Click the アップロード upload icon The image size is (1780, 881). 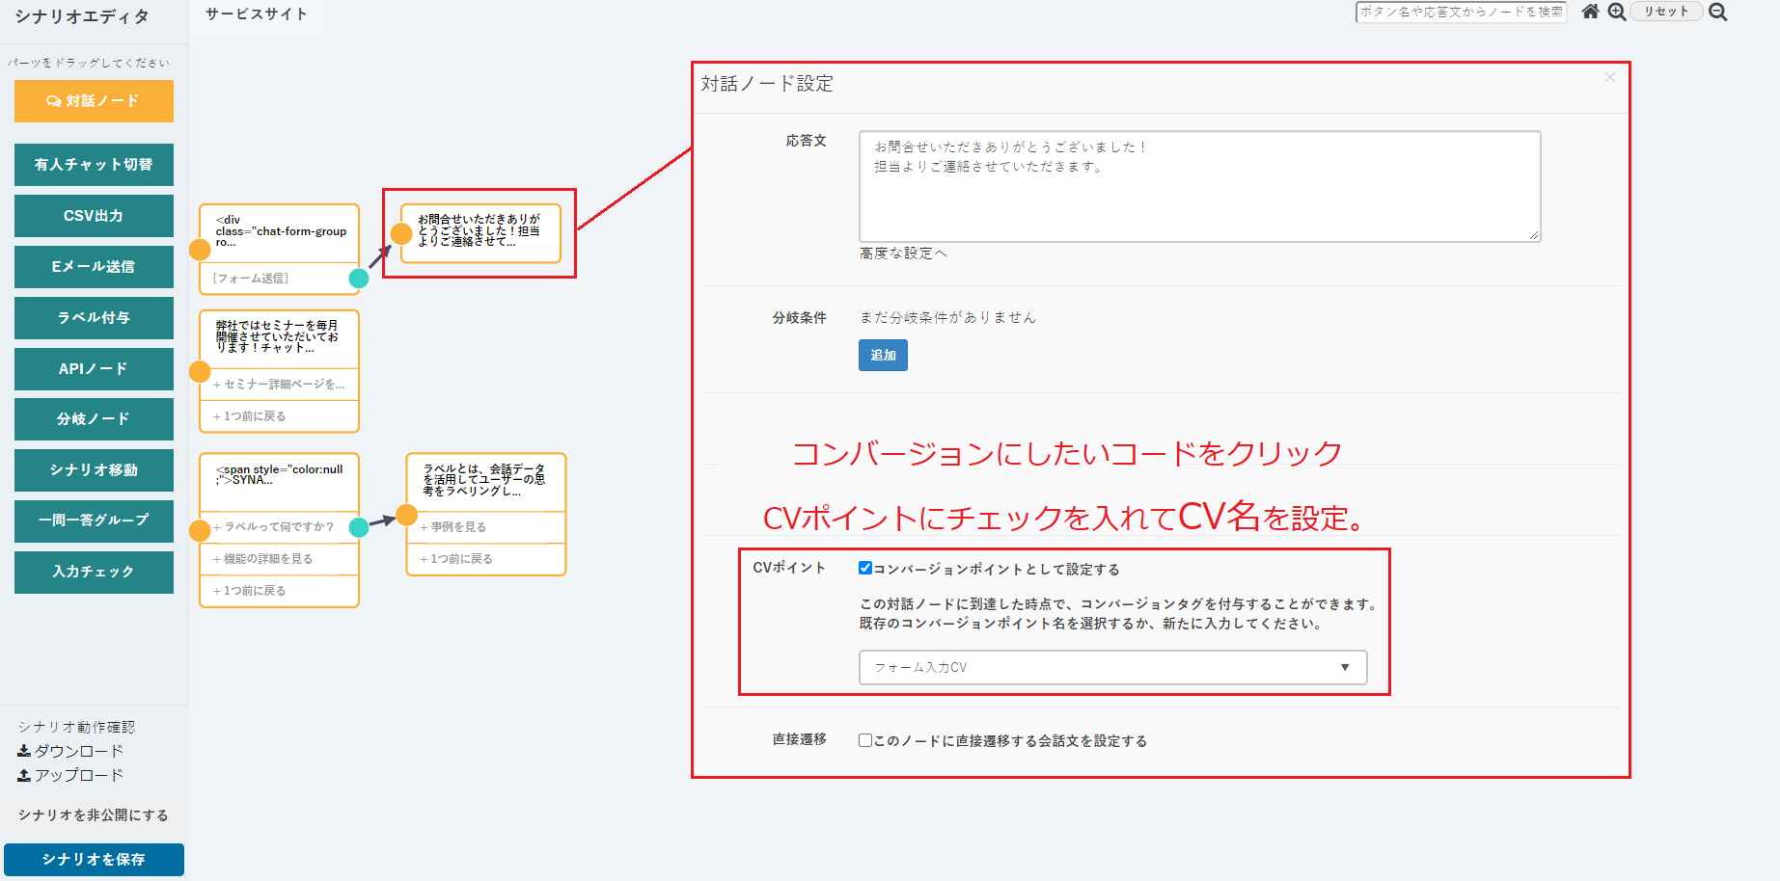[24, 775]
